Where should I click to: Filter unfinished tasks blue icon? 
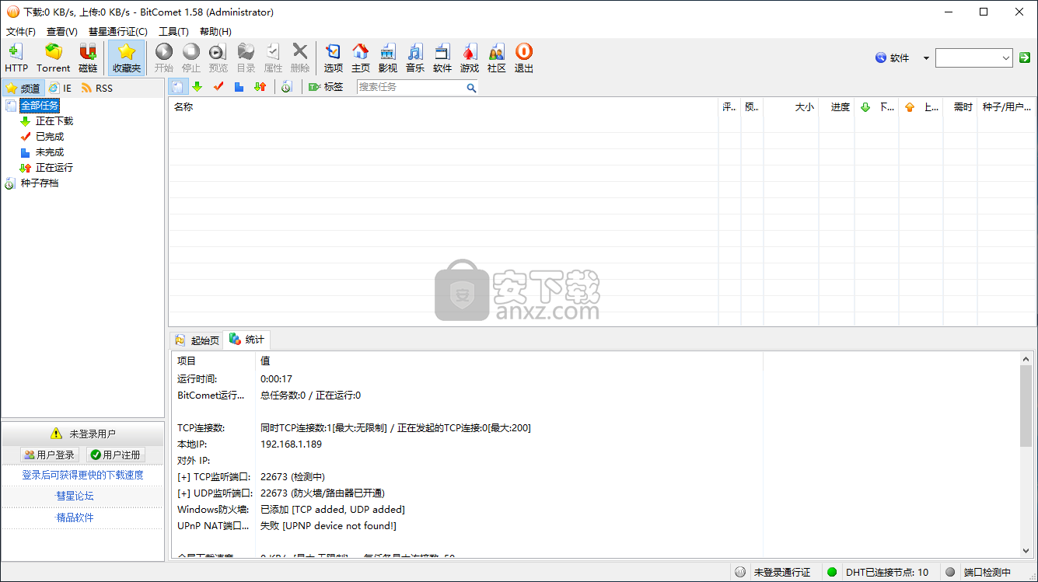point(239,87)
